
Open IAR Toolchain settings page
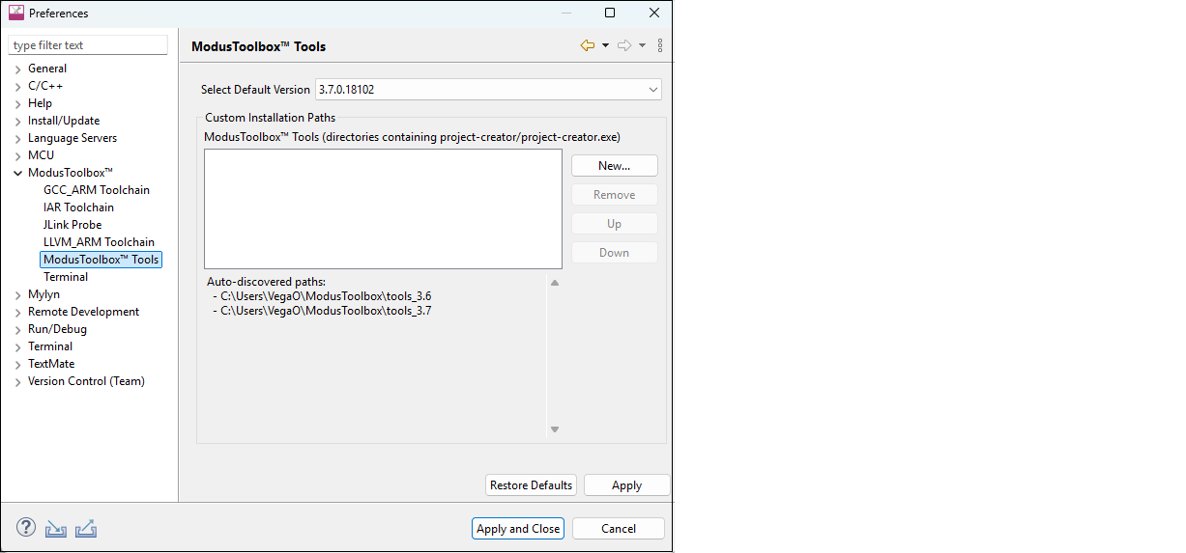click(78, 207)
